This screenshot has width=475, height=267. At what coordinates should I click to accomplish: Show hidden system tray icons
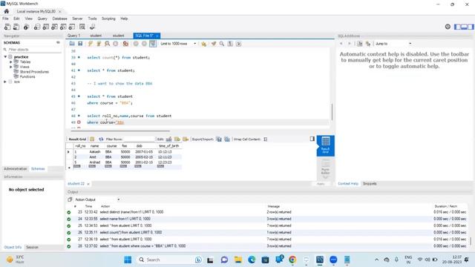376,260
